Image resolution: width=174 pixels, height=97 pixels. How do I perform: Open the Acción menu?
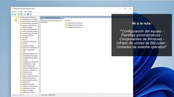tap(20, 11)
